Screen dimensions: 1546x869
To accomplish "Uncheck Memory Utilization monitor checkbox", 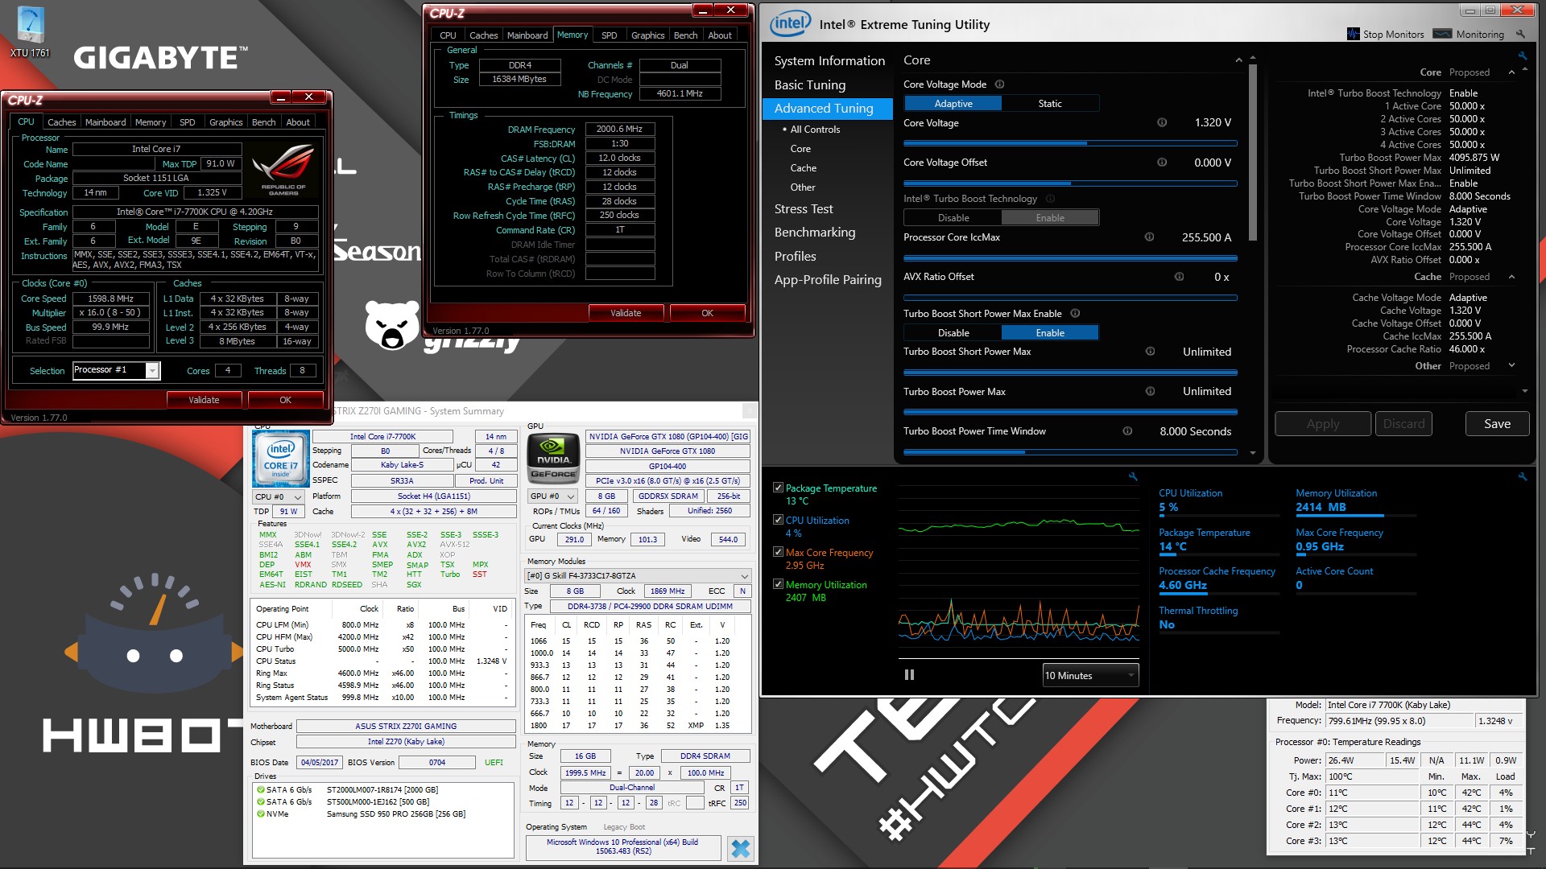I will [x=778, y=584].
